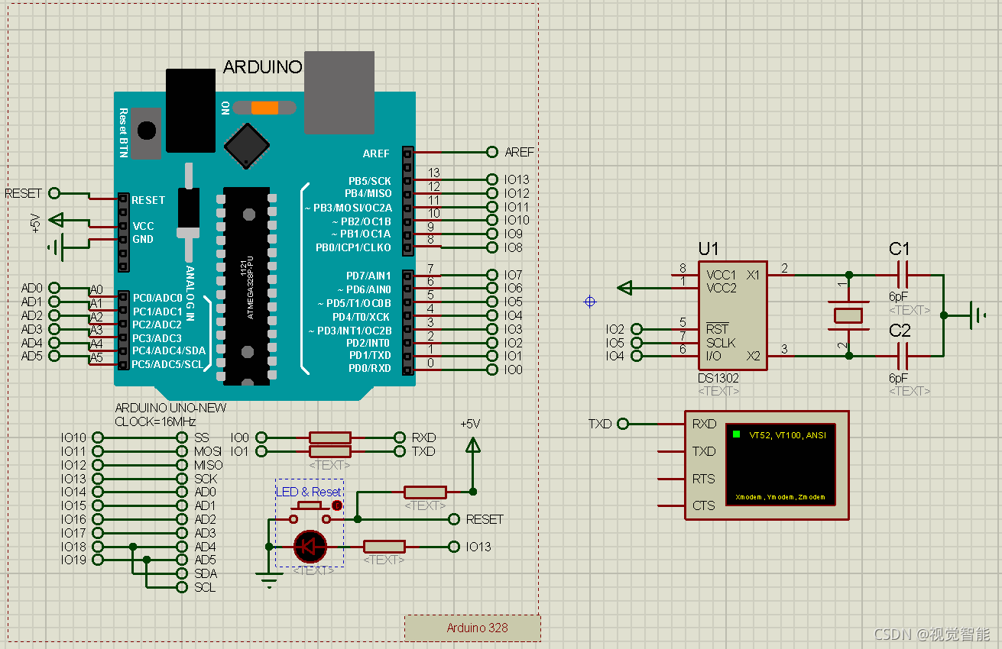Click the Reset BTN on Arduino board
The height and width of the screenshot is (649, 1002).
(146, 131)
